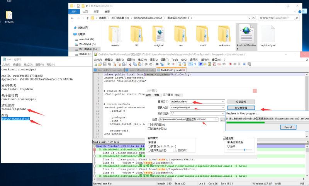The height and width of the screenshot is (186, 309).
Task: Click the Explorer up-directory arrow
Action: pyautogui.click(x=87, y=18)
